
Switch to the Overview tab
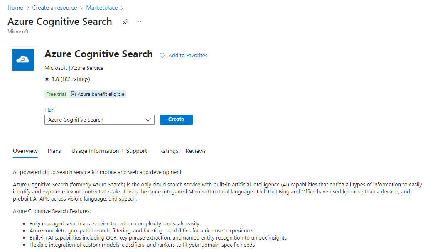point(25,151)
